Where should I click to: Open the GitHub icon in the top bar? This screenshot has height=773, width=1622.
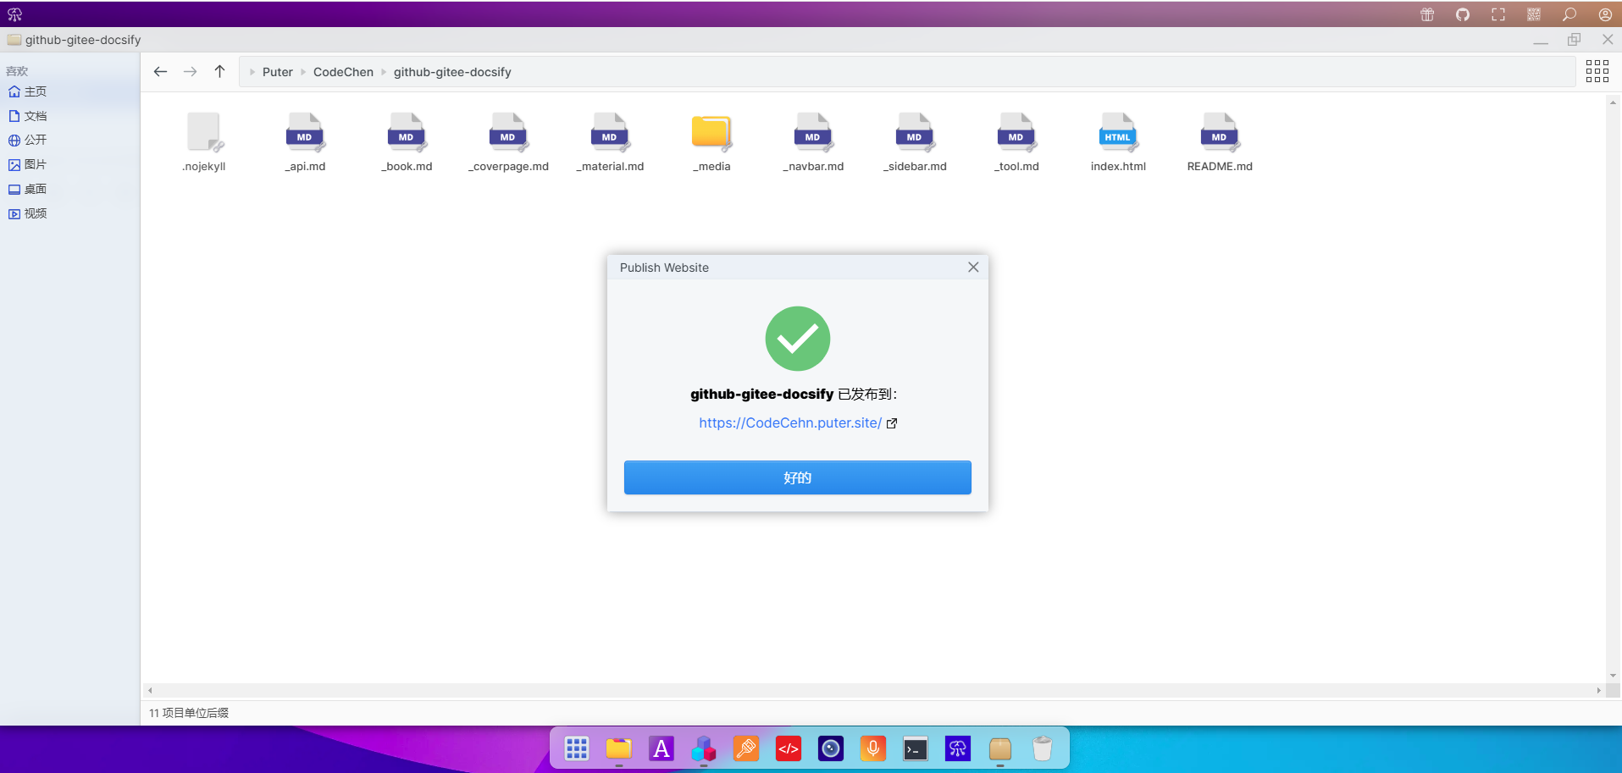[x=1463, y=14]
